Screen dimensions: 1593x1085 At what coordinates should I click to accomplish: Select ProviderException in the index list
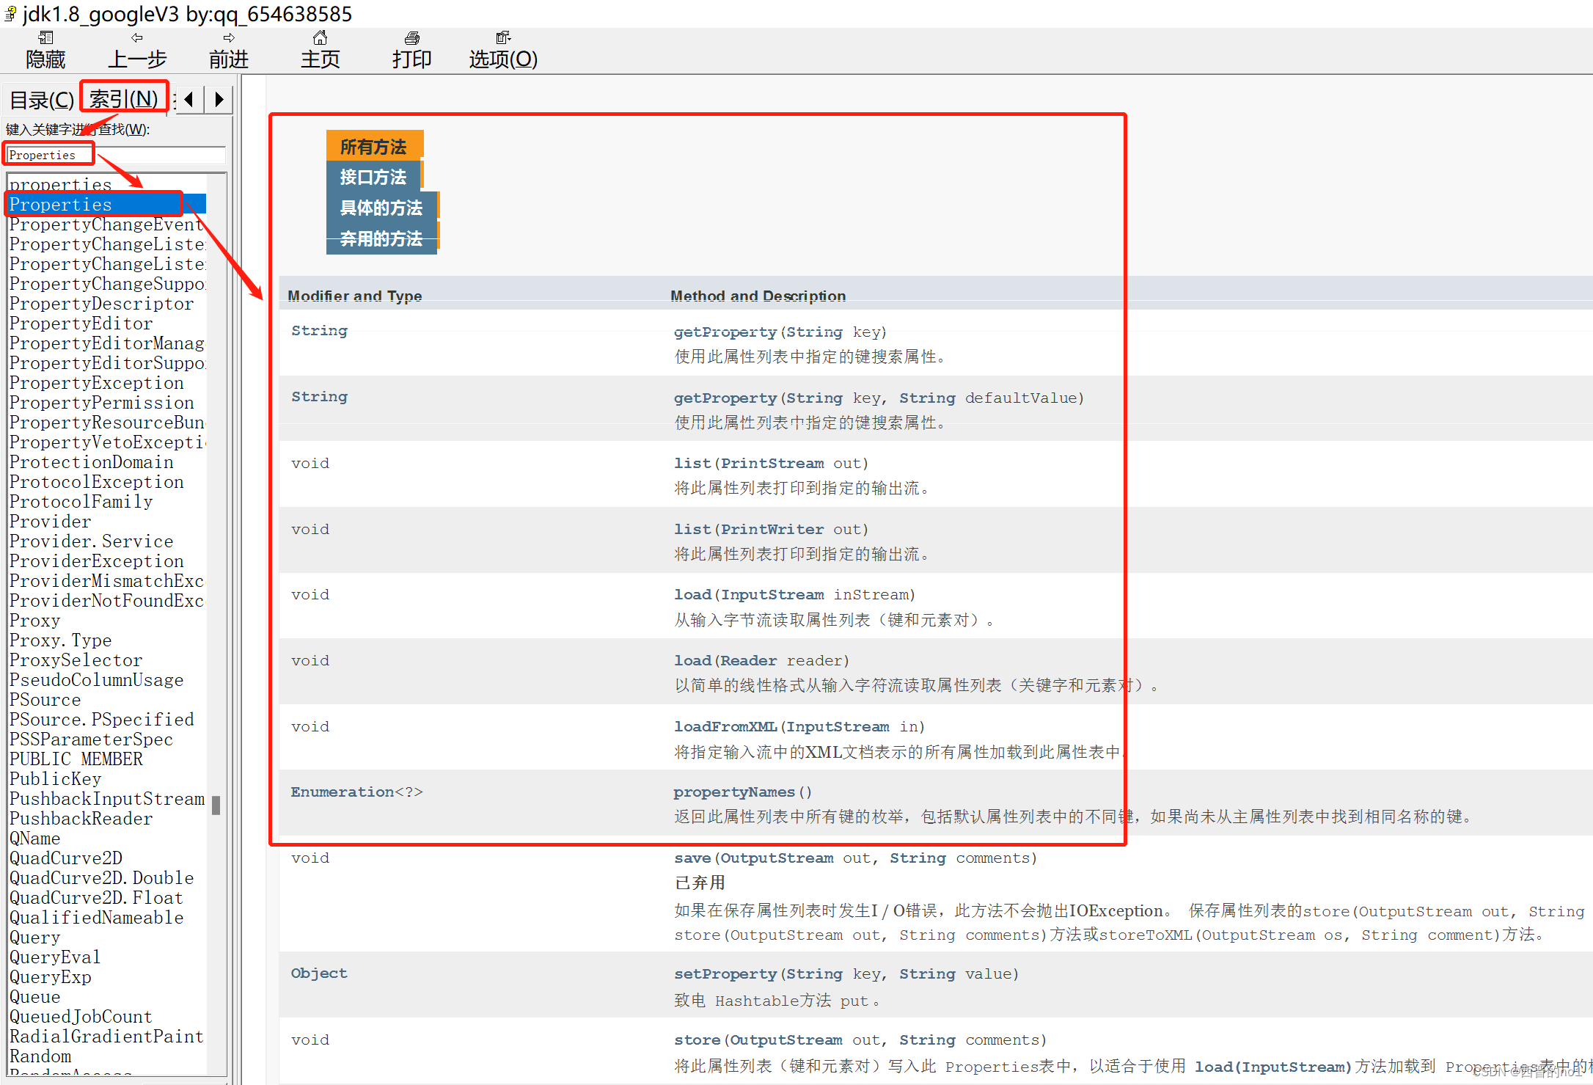(x=97, y=560)
